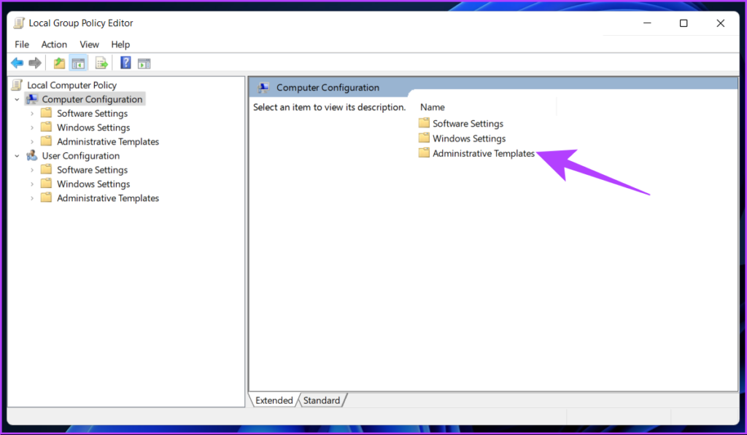The width and height of the screenshot is (747, 435).
Task: Click the Name column header
Action: tap(433, 107)
